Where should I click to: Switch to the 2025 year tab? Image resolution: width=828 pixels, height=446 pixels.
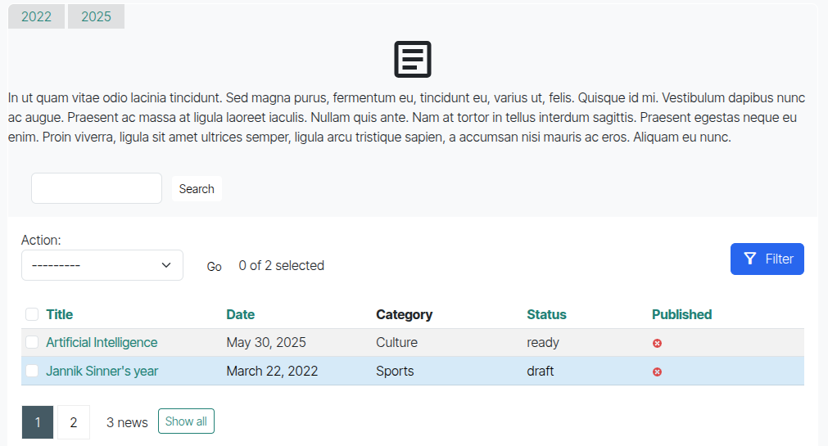point(96,16)
